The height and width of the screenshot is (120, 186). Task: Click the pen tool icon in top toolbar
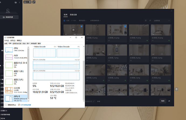click(x=34, y=2)
